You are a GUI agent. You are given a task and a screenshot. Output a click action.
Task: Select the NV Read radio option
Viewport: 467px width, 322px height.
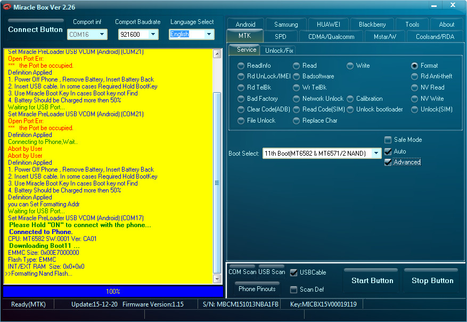tap(428, 87)
